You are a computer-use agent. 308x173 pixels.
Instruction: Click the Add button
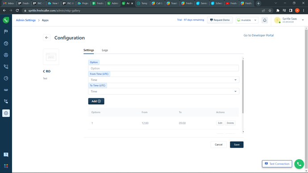96,101
